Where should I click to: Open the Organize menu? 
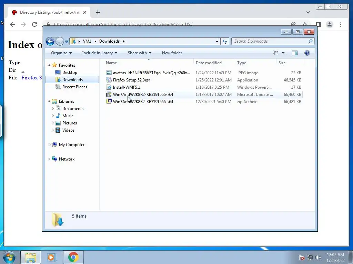(61, 53)
